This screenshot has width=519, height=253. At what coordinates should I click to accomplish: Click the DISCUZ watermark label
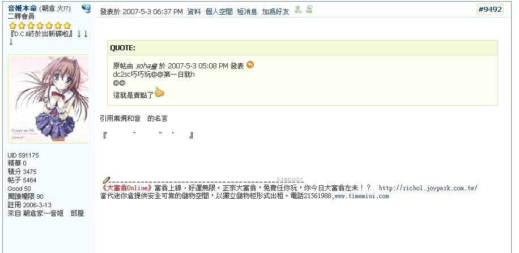tap(290, 180)
